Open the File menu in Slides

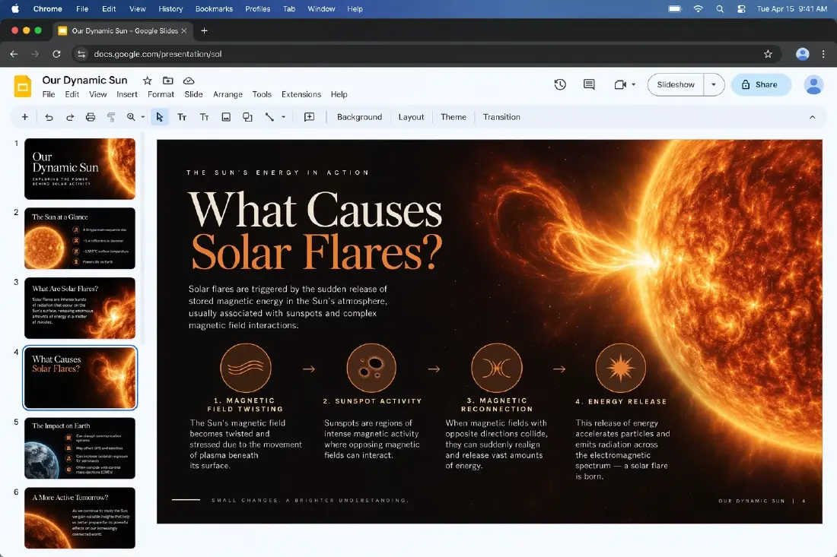coord(49,94)
